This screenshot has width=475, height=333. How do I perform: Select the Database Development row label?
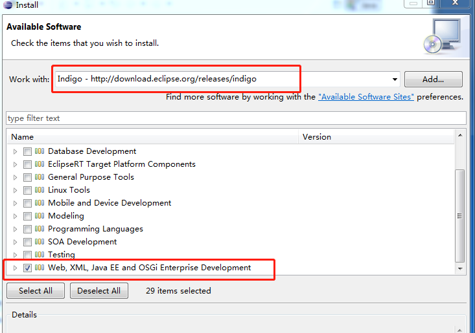[x=92, y=151]
